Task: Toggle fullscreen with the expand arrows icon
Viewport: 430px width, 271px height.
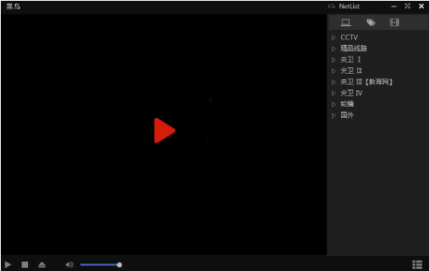Action: [x=408, y=6]
